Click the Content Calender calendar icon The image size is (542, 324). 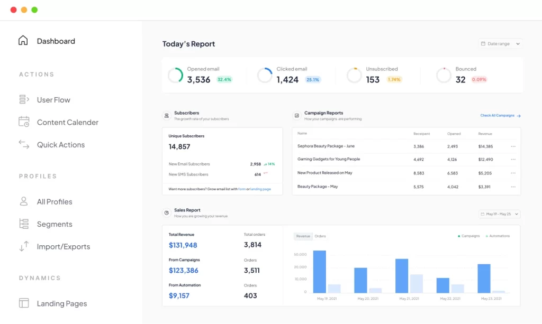tap(24, 122)
